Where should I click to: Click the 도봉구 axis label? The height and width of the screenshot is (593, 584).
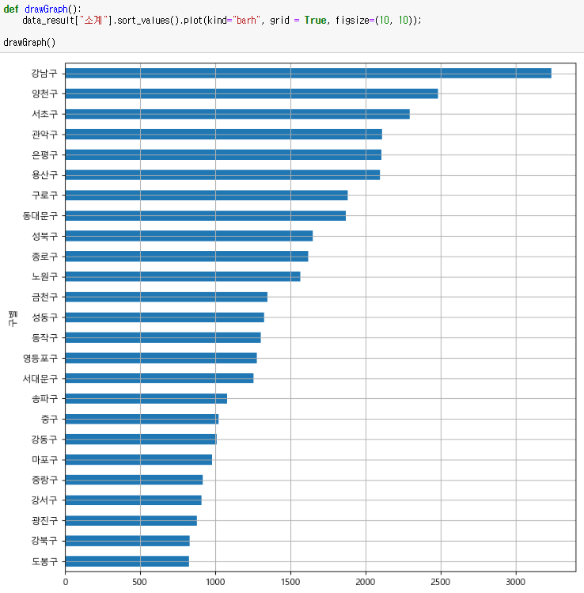point(44,561)
